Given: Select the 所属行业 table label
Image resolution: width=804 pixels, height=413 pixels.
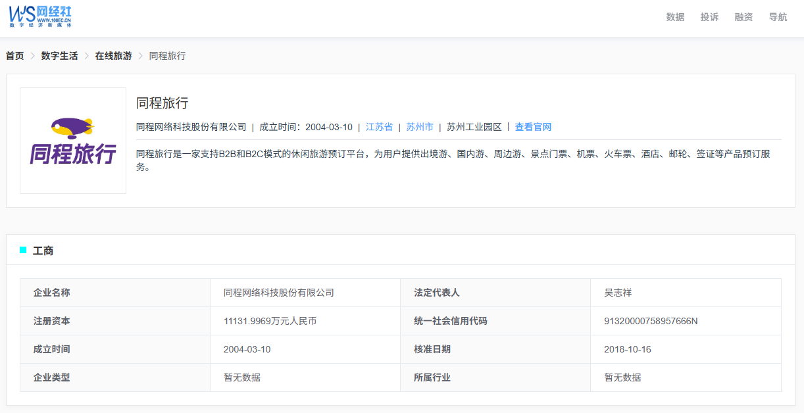Looking at the screenshot, I should click(x=432, y=377).
